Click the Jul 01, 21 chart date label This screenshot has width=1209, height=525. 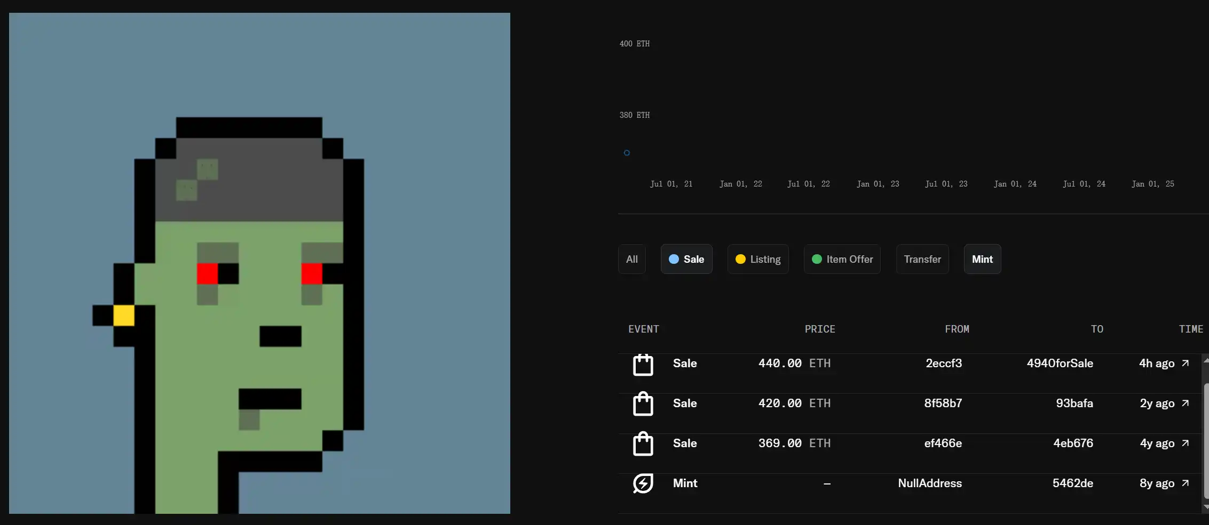coord(671,184)
